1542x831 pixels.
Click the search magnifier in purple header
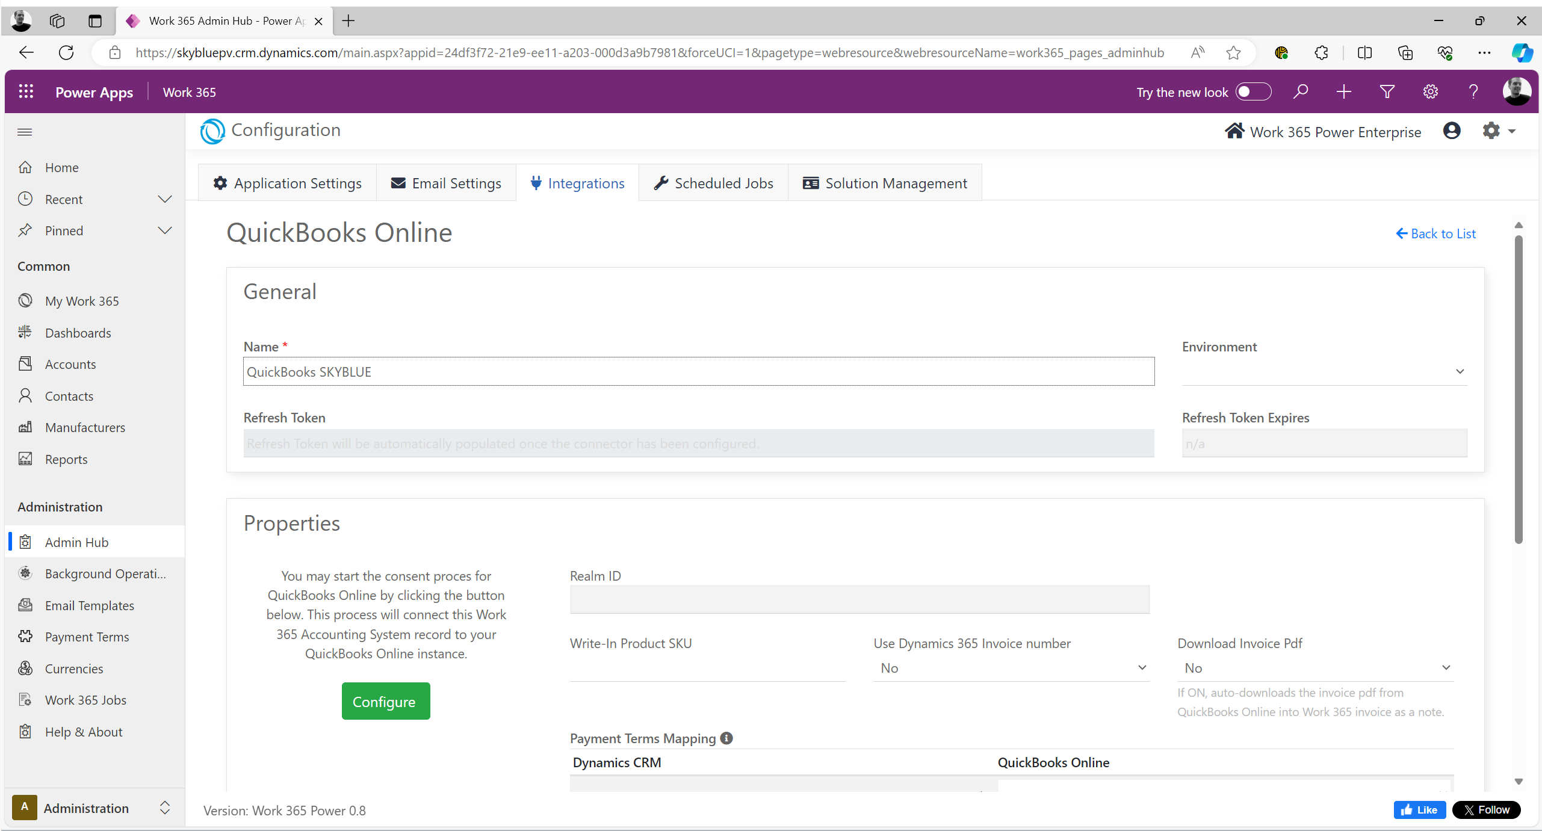tap(1301, 91)
